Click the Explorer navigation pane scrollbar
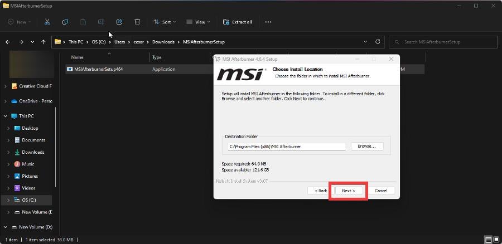The image size is (502, 244). (56, 147)
